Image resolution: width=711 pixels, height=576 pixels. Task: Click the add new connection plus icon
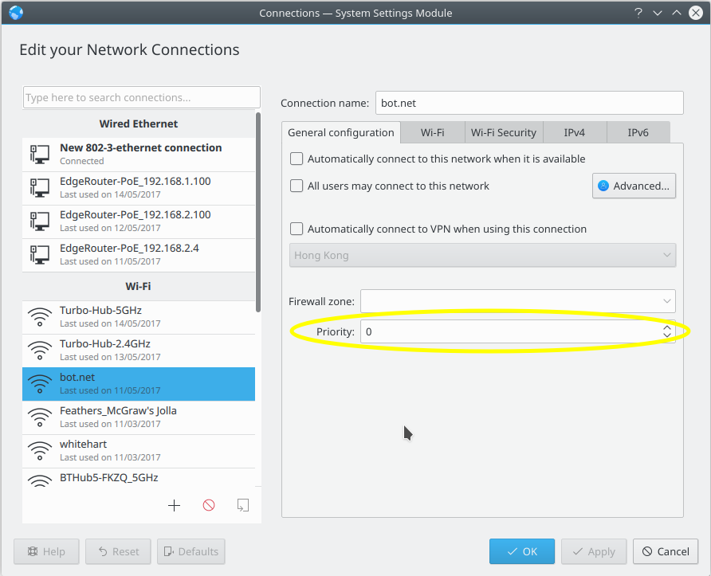tap(175, 505)
